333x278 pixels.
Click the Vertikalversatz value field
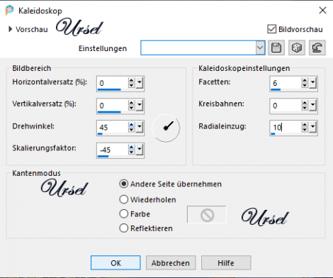pyautogui.click(x=113, y=105)
